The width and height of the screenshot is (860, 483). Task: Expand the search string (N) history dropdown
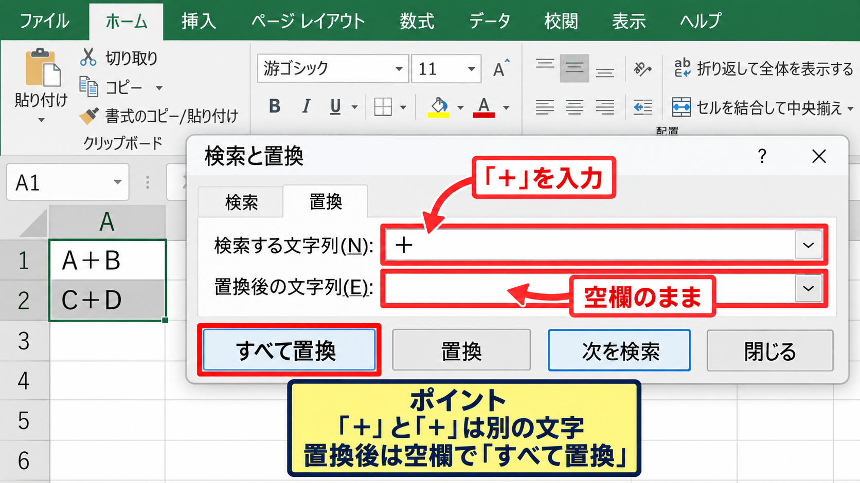coord(808,245)
